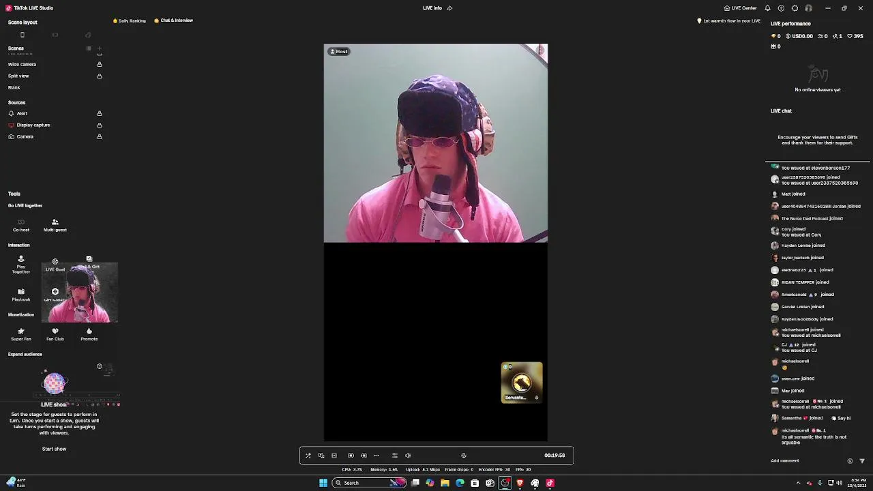873x491 pixels.
Task: Open the Chat & Interview tab
Action: [174, 20]
